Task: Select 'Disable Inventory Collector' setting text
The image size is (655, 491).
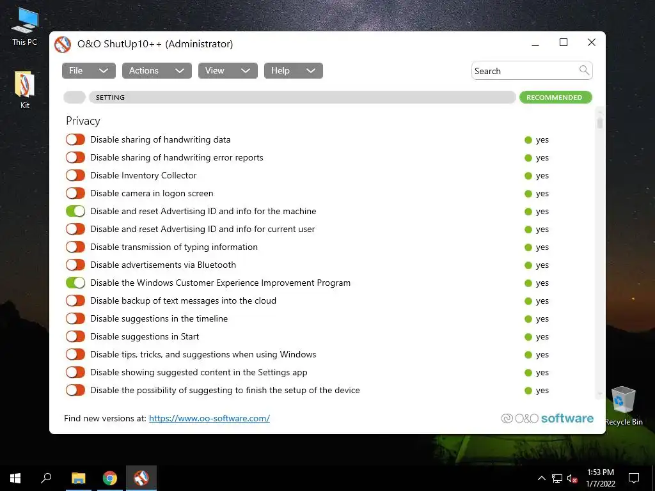Action: (x=143, y=175)
